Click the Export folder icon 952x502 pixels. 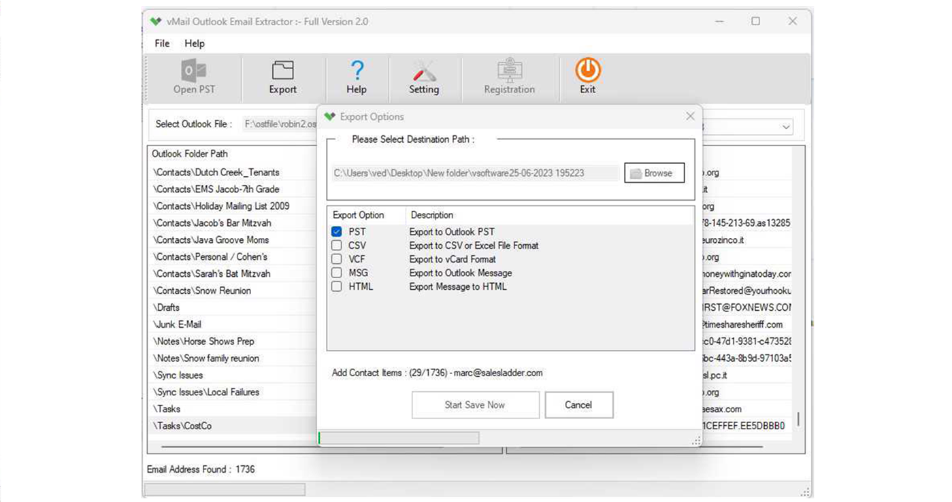point(282,71)
